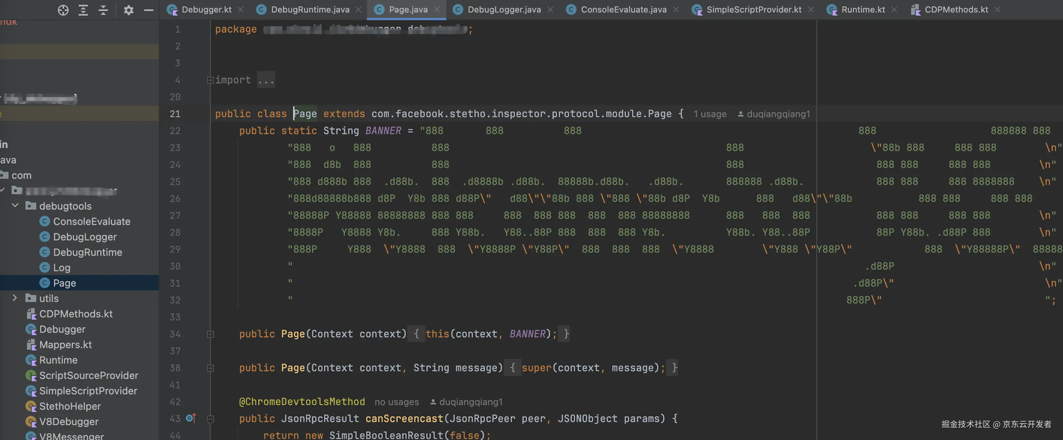Hide the project panel with minus icon
The height and width of the screenshot is (440, 1063).
point(149,10)
